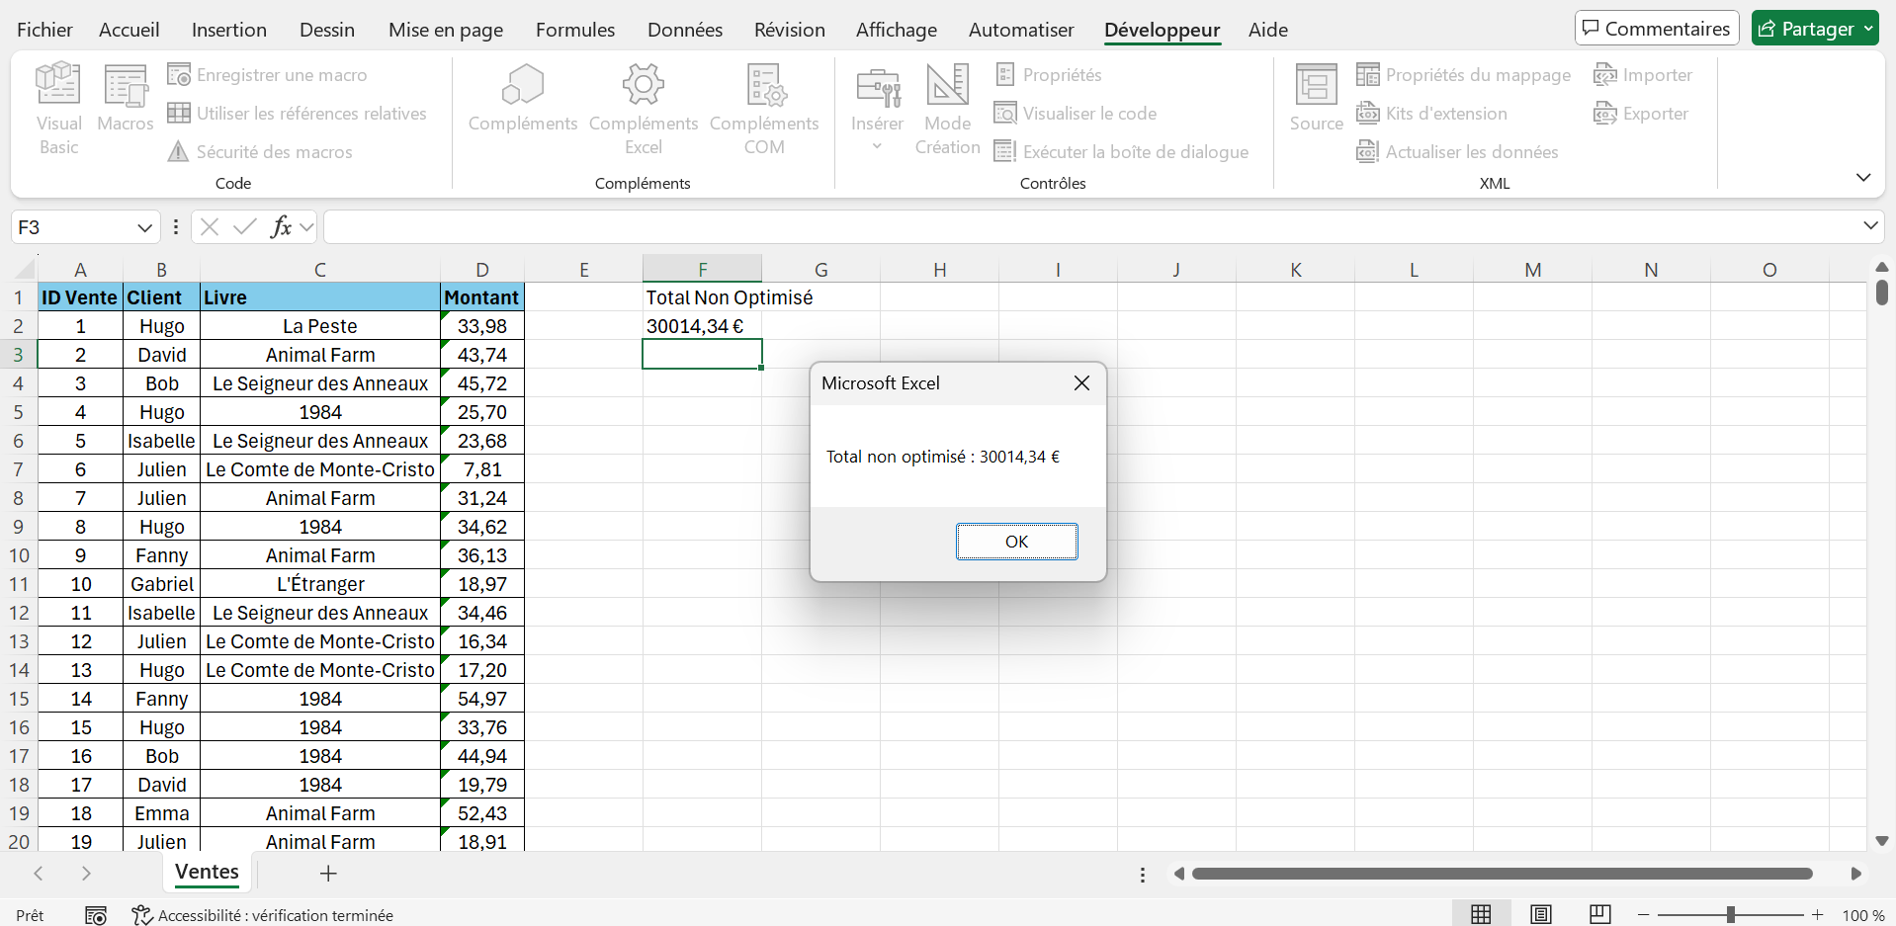Open the Compléments add-ins button

[x=523, y=99]
